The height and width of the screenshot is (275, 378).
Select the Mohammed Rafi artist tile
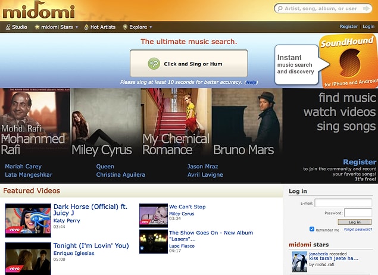tap(35, 123)
